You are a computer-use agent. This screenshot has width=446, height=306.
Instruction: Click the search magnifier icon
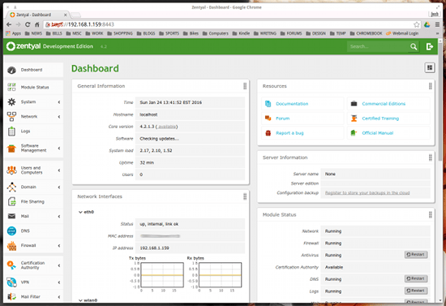coord(414,46)
